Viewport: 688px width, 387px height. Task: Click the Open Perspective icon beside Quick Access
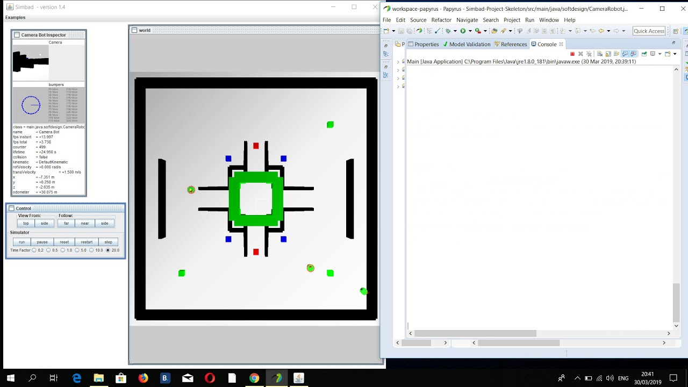pos(676,31)
